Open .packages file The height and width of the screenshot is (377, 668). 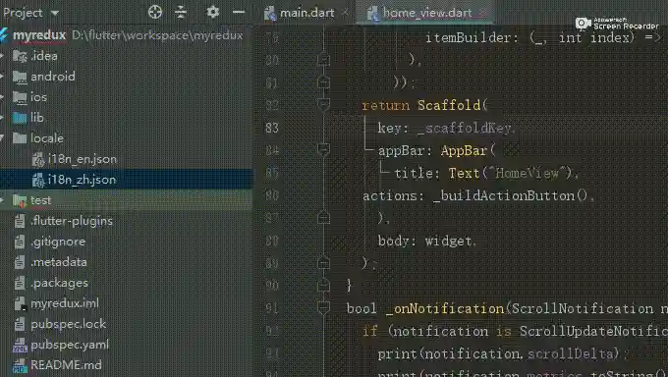pyautogui.click(x=60, y=283)
